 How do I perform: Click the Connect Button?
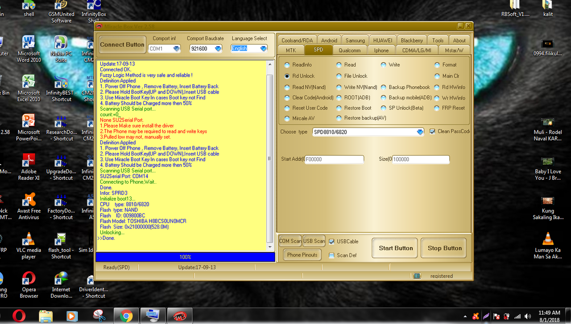pyautogui.click(x=122, y=45)
